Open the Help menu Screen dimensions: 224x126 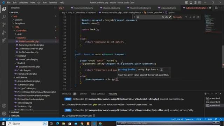[62, 2]
